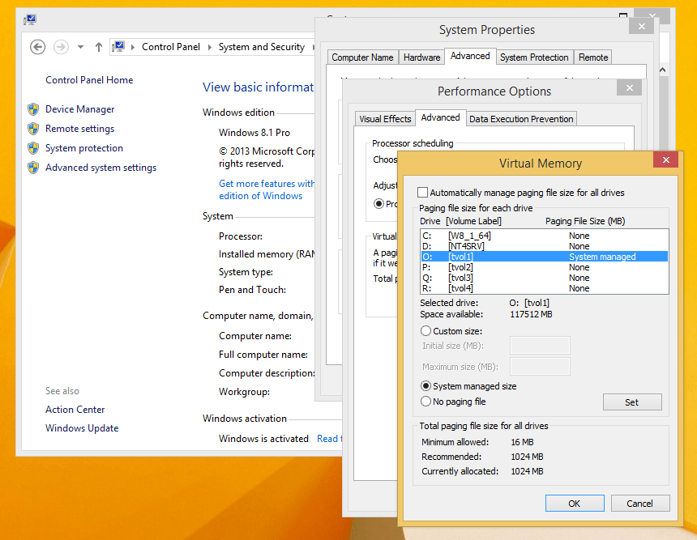Click the shield icon beside Remote settings
Viewport: 697px width, 540px height.
tap(33, 128)
